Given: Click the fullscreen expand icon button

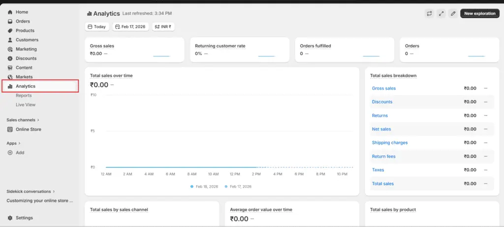Looking at the screenshot, I should (x=441, y=13).
